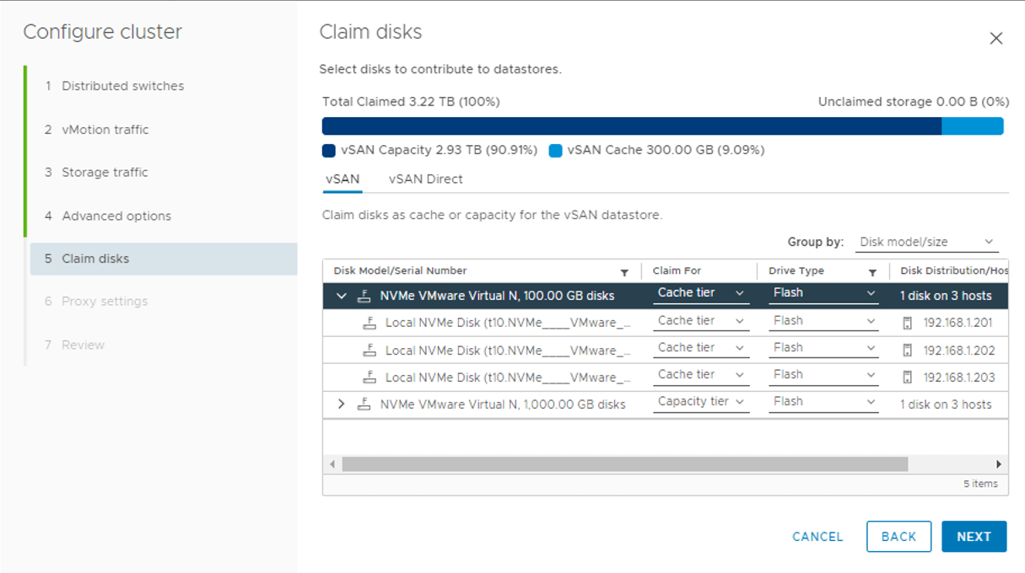Click the claimed storage progress bar
The image size is (1025, 573).
(x=662, y=126)
